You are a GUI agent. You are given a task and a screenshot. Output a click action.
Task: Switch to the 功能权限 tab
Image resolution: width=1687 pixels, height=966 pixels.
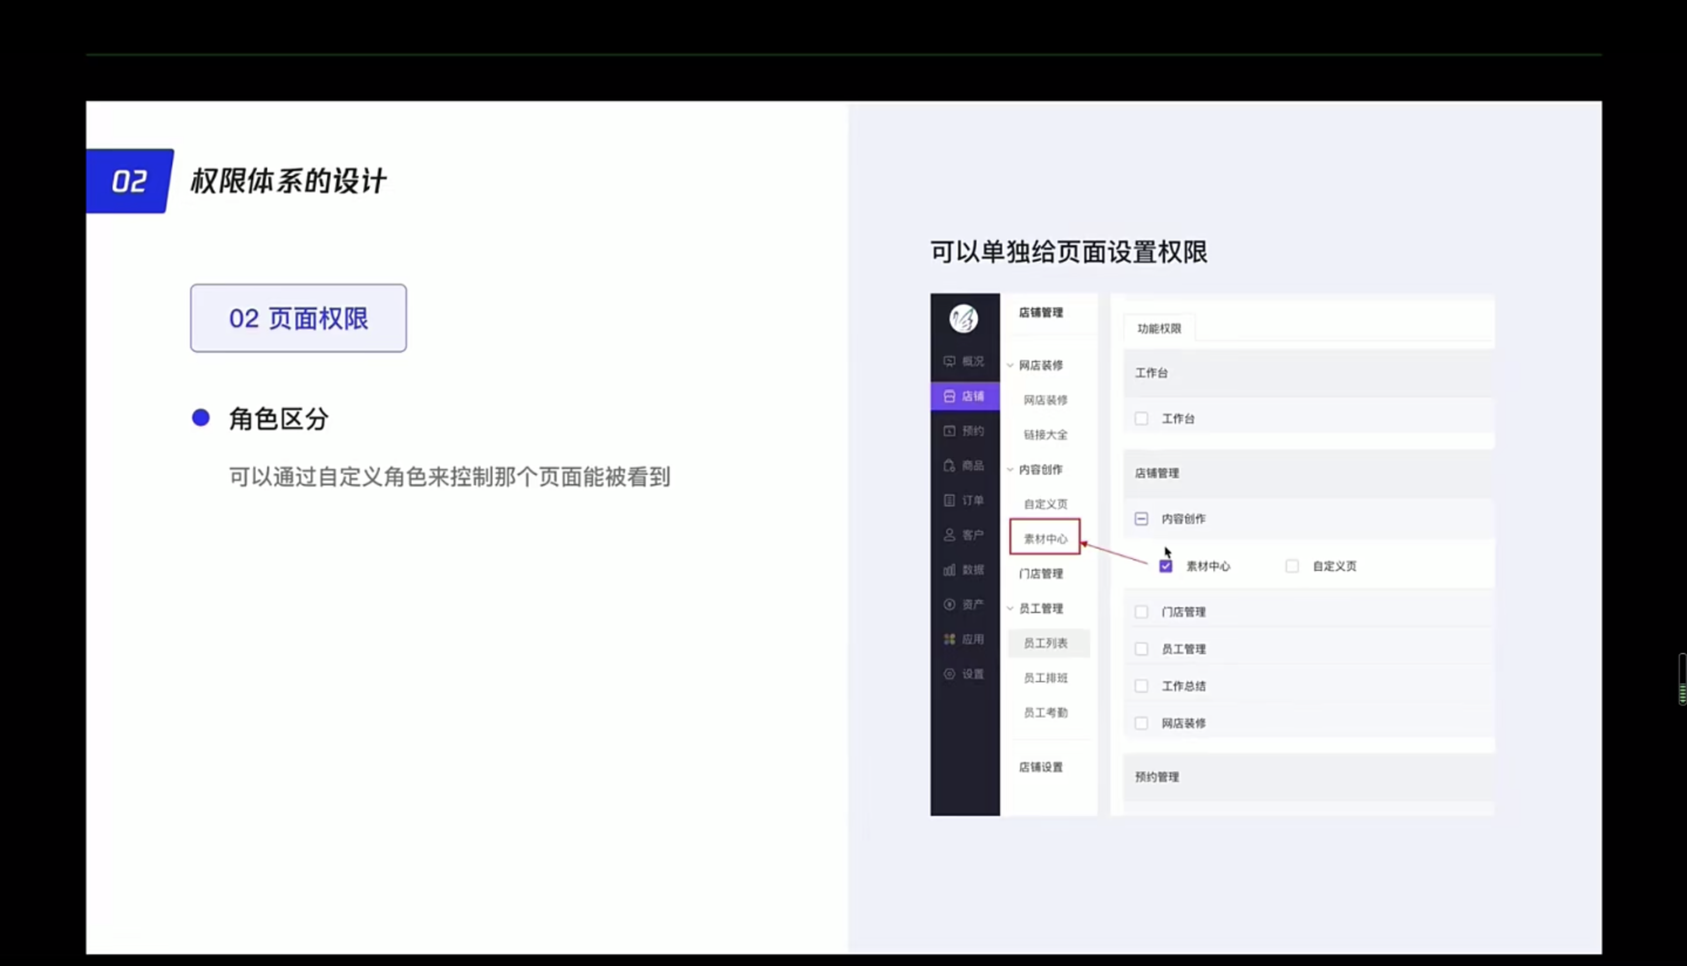tap(1159, 328)
